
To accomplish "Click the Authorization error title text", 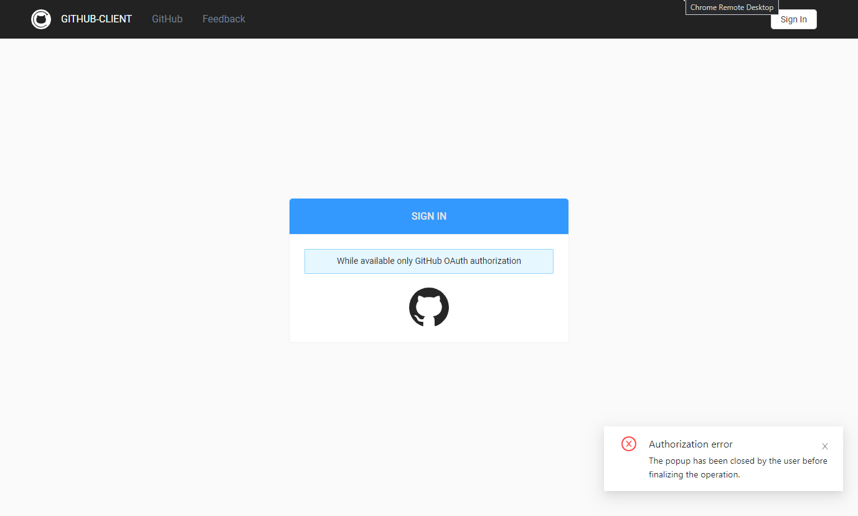I will pyautogui.click(x=691, y=444).
